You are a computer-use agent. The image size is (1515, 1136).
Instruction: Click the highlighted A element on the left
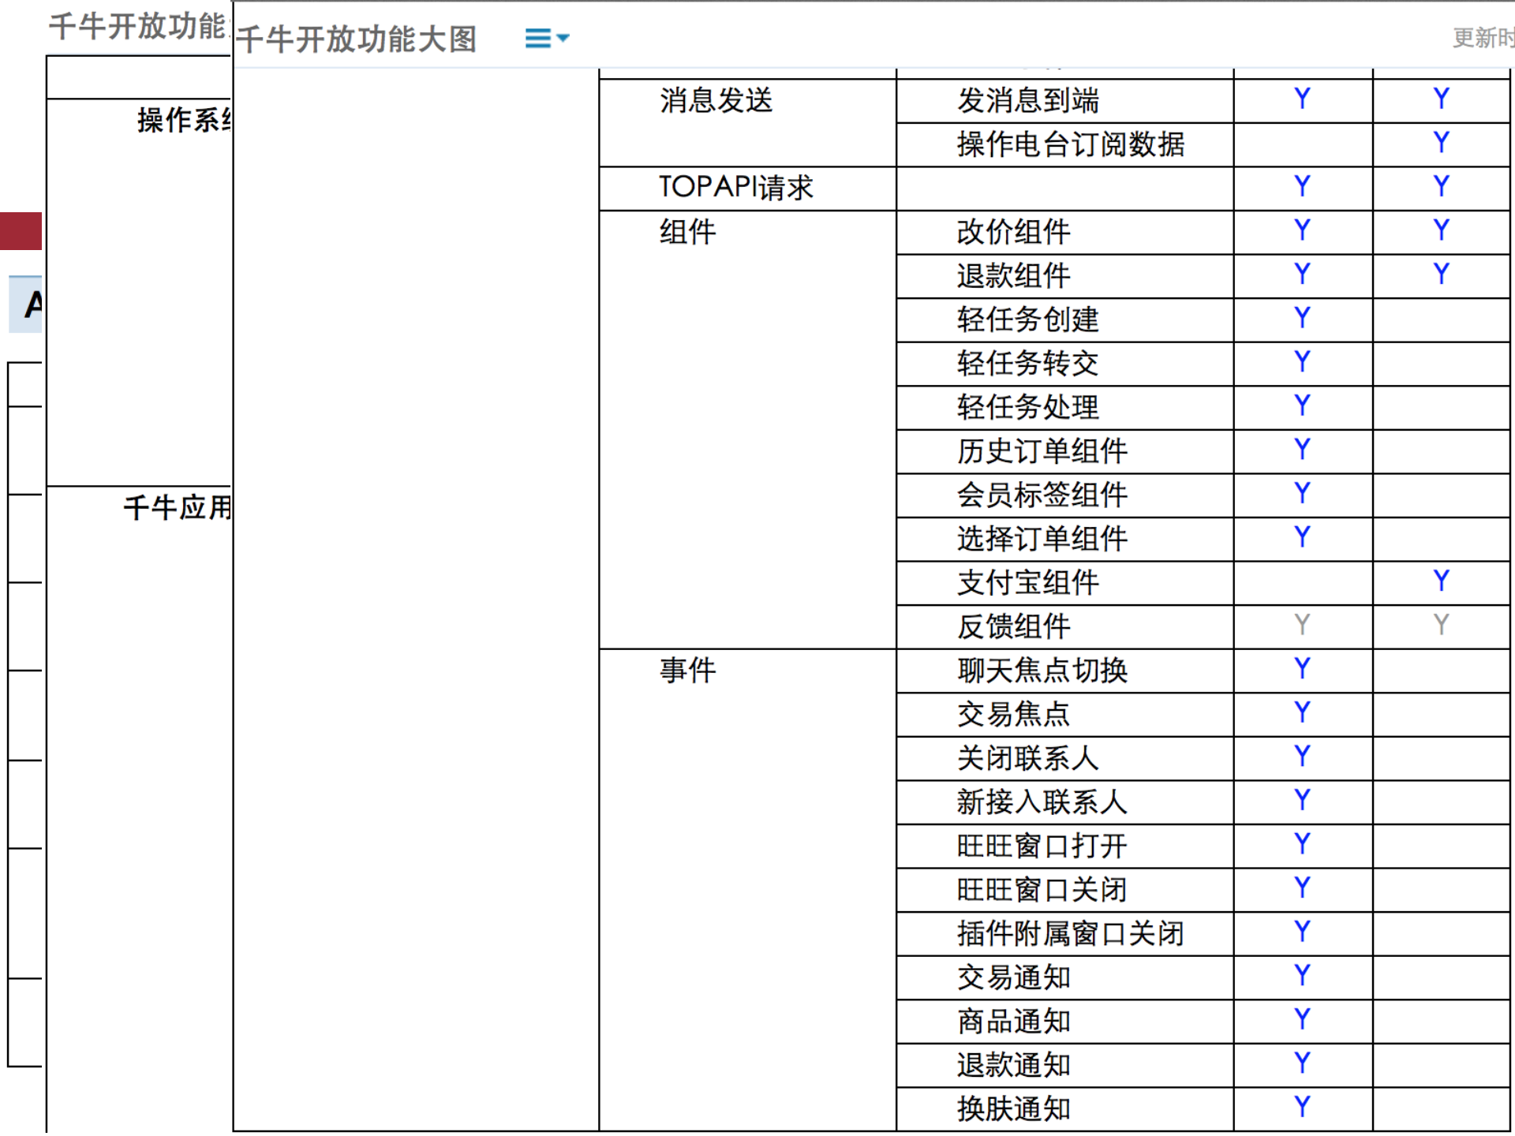[30, 304]
